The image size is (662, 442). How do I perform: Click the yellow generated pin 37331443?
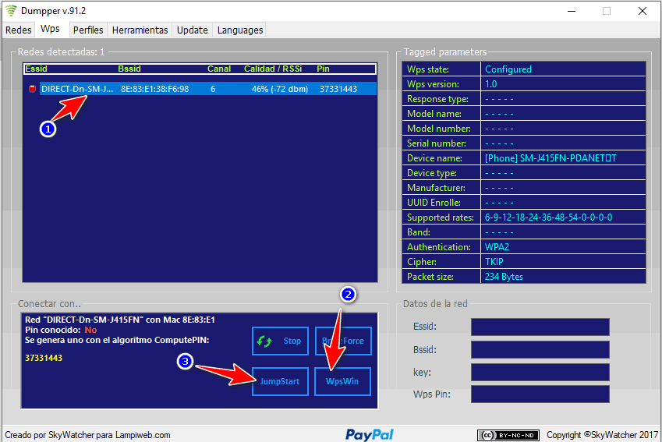tap(44, 358)
